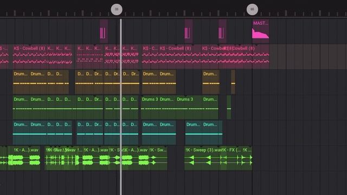Select the "!K - FX (..." audio clip

[232, 159]
